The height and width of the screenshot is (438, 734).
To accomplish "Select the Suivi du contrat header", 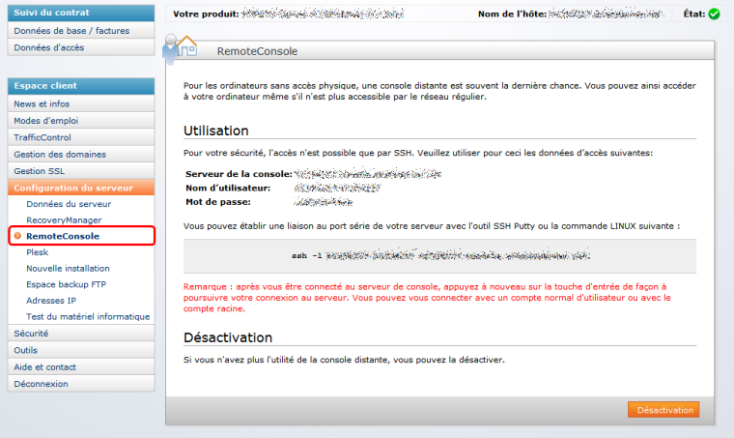I will click(x=81, y=13).
